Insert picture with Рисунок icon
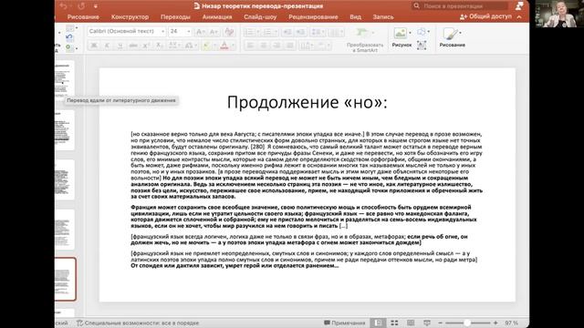This screenshot has width=584, height=328. click(x=401, y=34)
